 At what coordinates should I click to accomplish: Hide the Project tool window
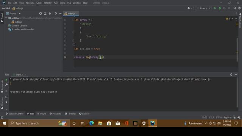click(60, 14)
